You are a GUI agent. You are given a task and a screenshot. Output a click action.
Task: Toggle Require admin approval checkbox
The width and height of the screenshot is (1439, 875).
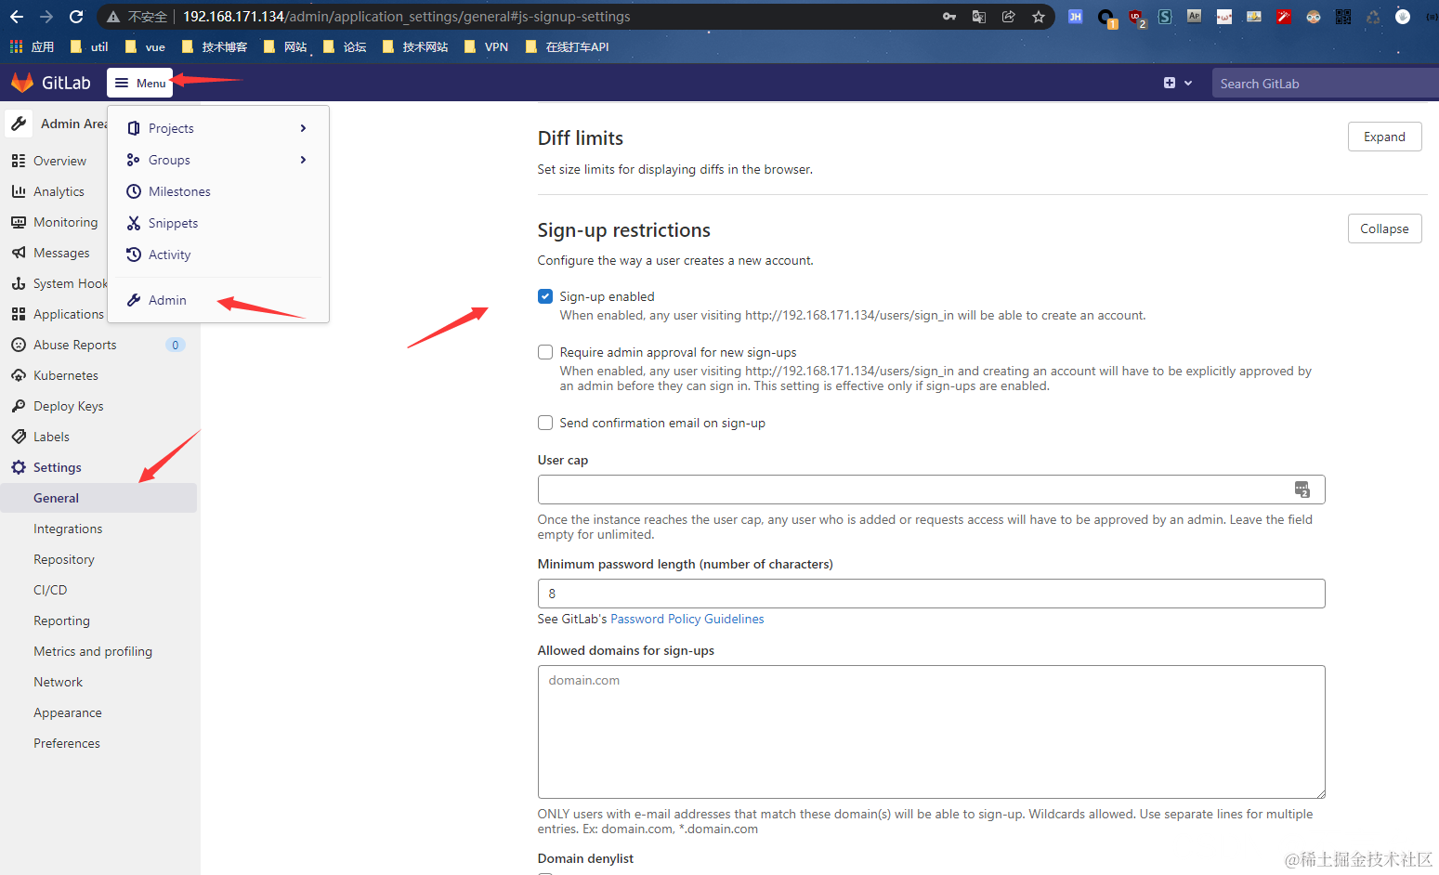545,352
